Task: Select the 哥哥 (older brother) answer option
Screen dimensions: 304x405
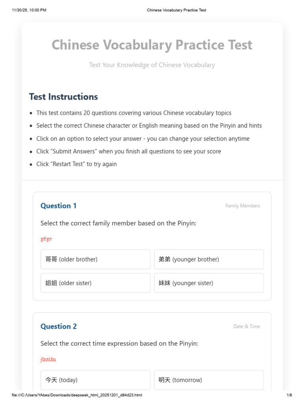Action: [x=95, y=259]
